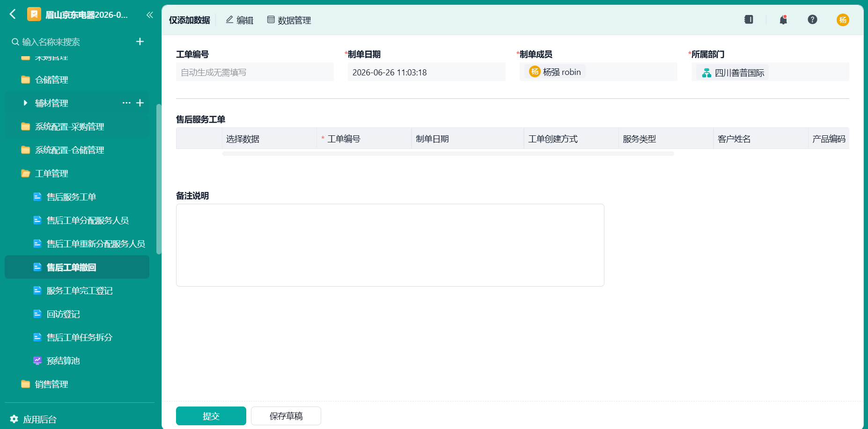Switch to the 仅添加数据 tab

point(190,20)
